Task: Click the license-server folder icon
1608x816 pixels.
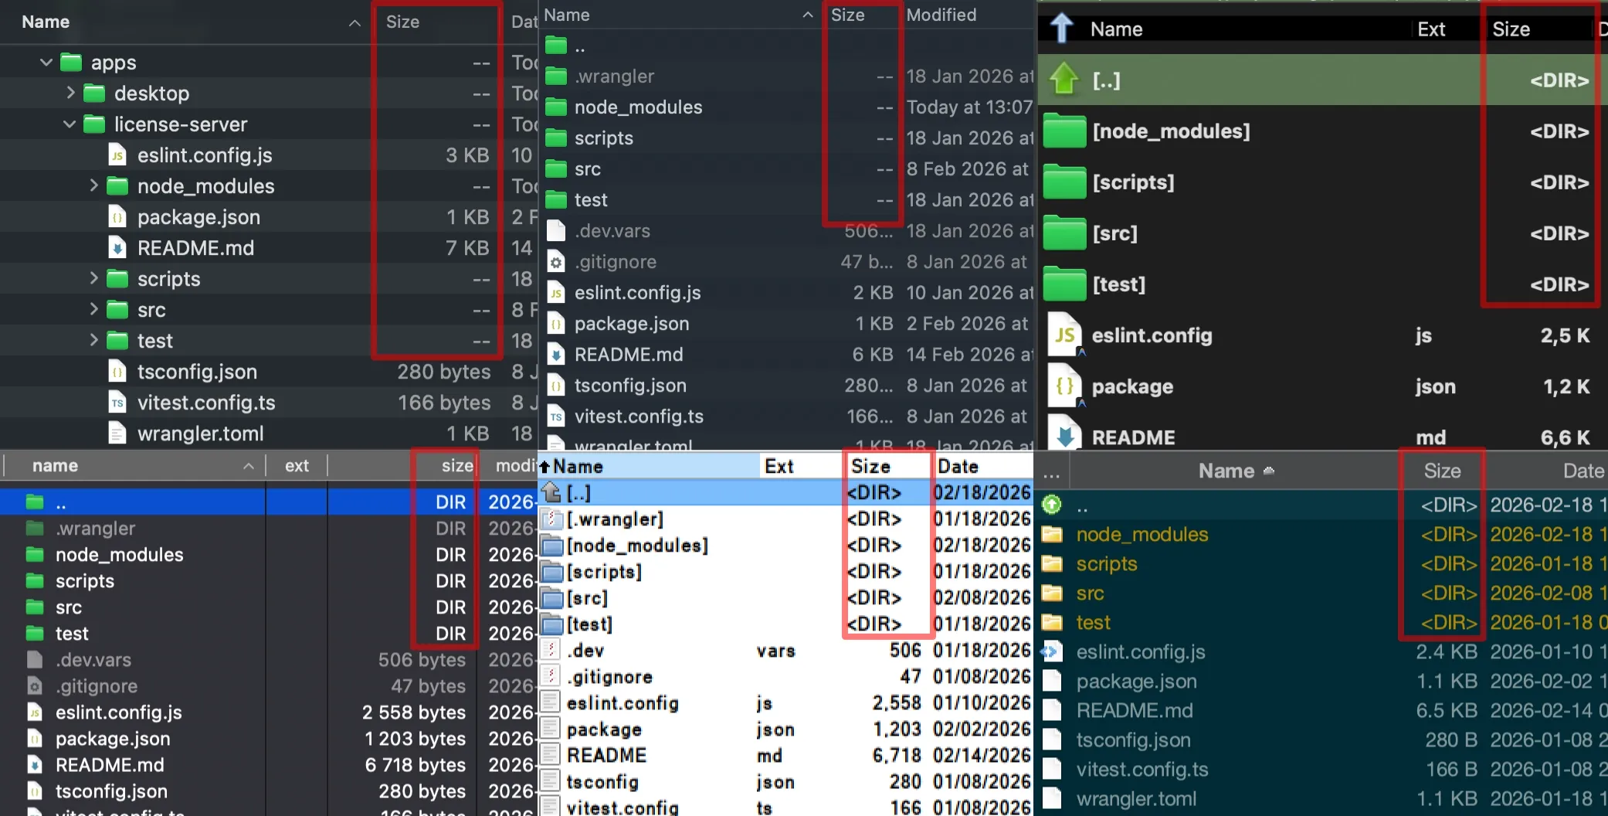Action: pyautogui.click(x=94, y=124)
